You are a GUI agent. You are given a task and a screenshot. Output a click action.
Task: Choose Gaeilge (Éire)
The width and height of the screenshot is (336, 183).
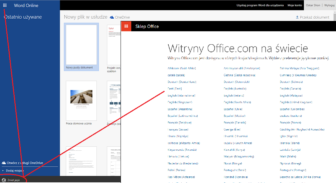[x=232, y=130]
